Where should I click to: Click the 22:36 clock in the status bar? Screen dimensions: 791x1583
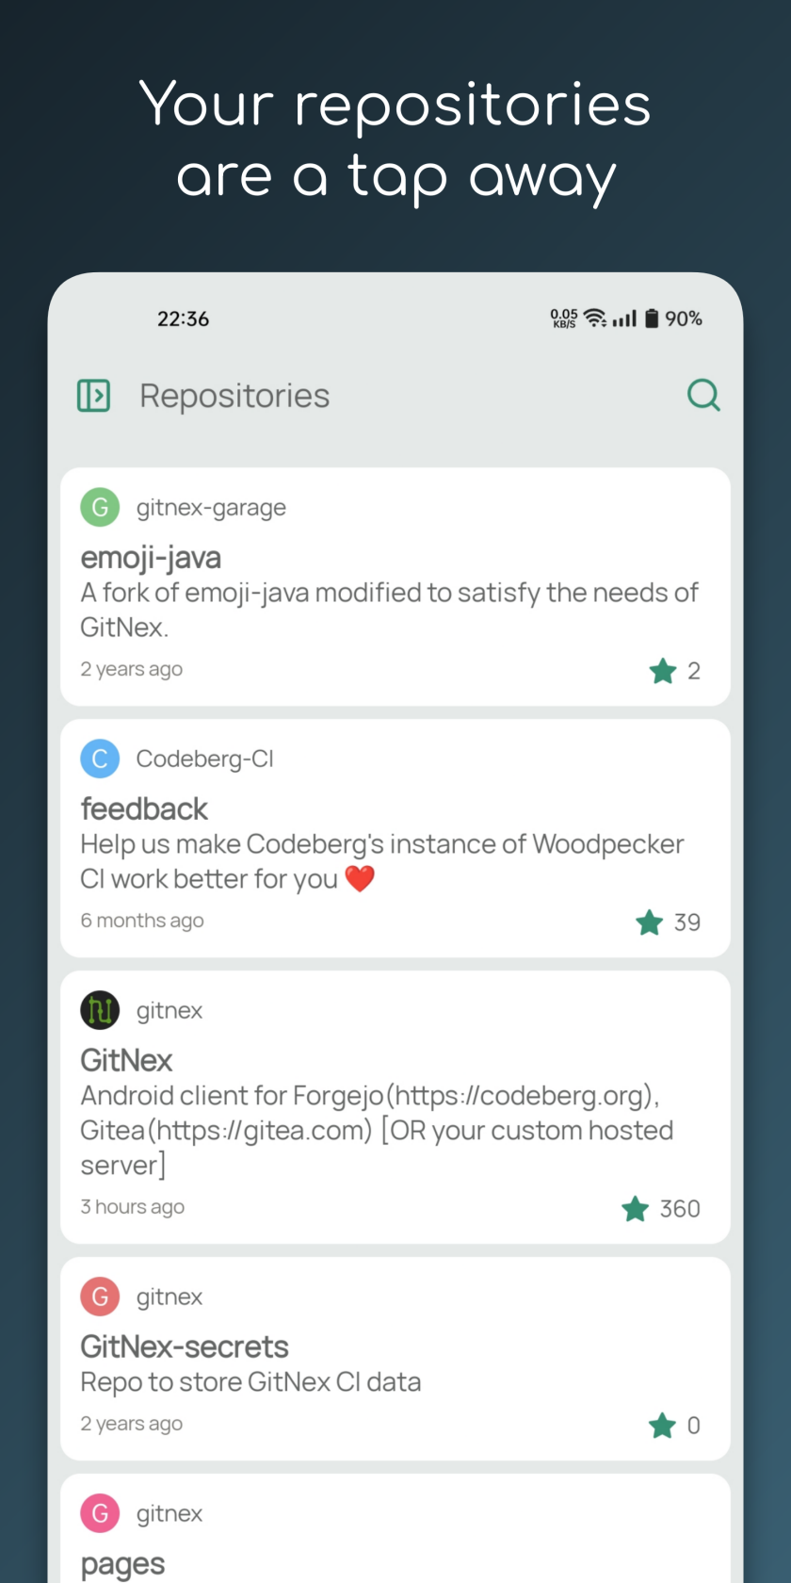coord(183,318)
